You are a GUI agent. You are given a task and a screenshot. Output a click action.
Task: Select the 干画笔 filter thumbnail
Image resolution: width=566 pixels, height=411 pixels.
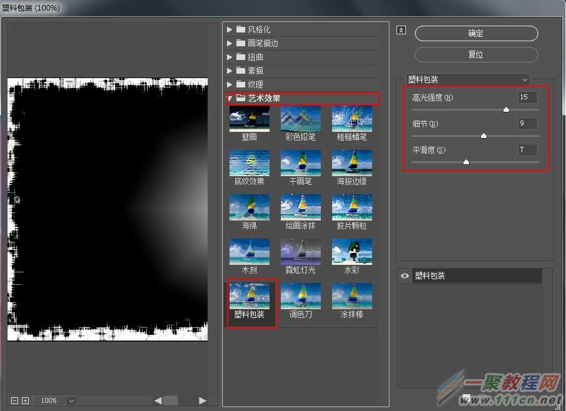pos(301,163)
